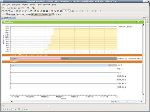Click the forward navigation yellow arrow icon
Screen dimensions: 150x112
pos(101,11)
